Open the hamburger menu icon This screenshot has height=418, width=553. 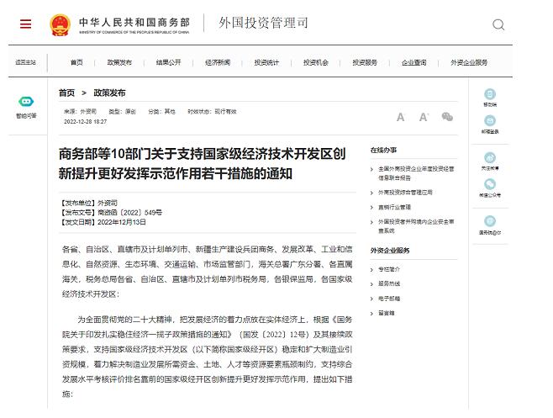click(x=25, y=24)
